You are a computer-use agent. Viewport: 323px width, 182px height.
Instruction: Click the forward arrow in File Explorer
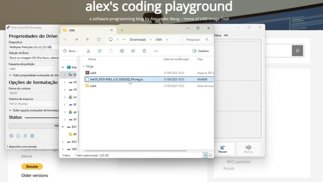[x=76, y=39]
